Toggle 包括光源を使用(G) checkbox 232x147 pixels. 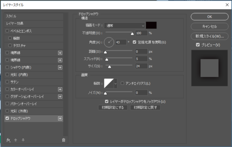point(134,42)
